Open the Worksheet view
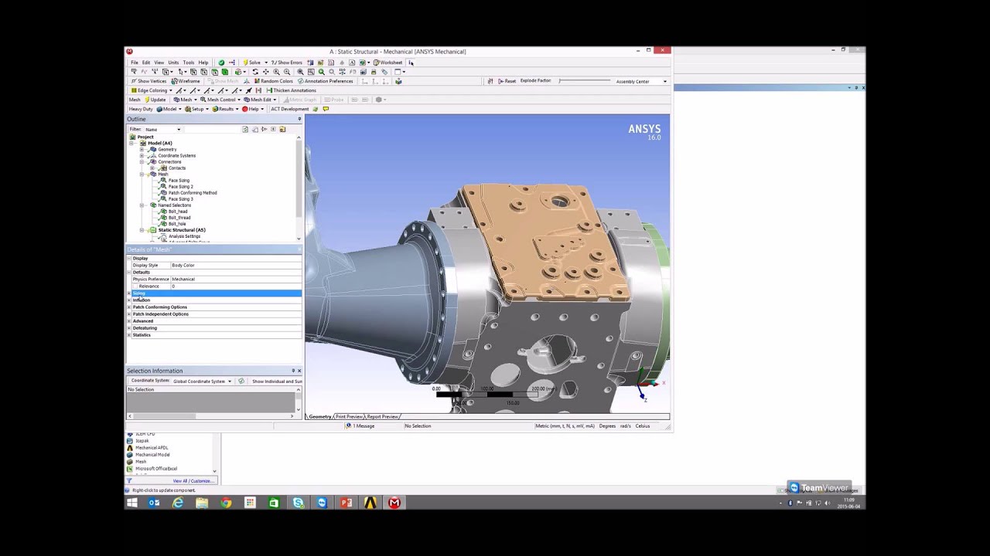Viewport: 990px width, 556px height. 387,63
